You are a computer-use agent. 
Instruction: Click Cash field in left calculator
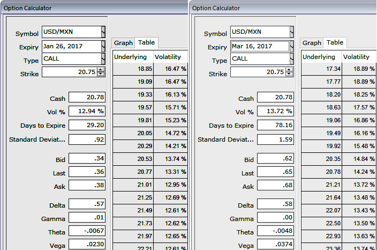pos(87,97)
